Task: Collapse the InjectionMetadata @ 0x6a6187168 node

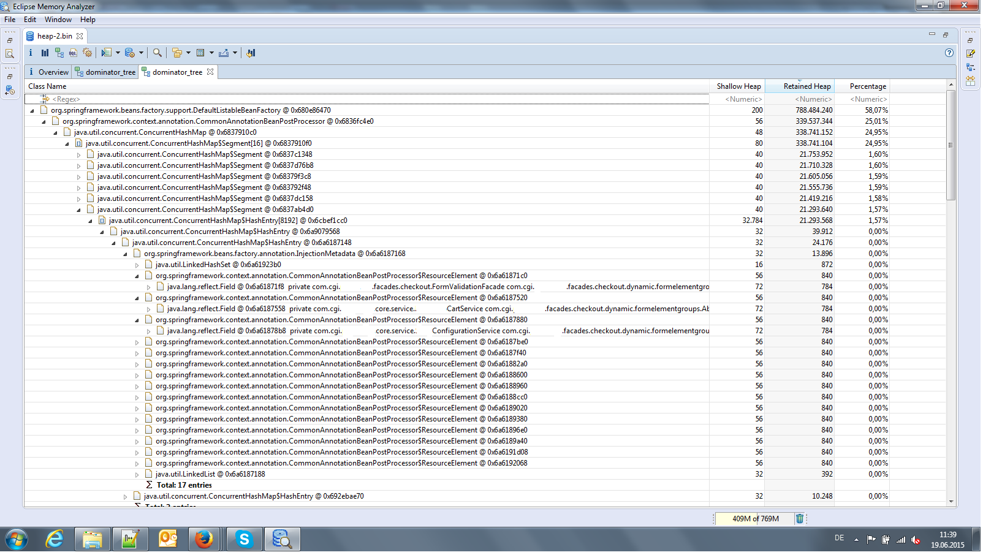Action: coord(126,254)
